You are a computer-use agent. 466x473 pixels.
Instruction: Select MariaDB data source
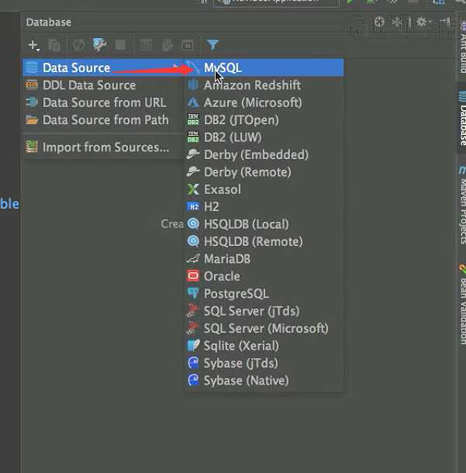click(264, 259)
